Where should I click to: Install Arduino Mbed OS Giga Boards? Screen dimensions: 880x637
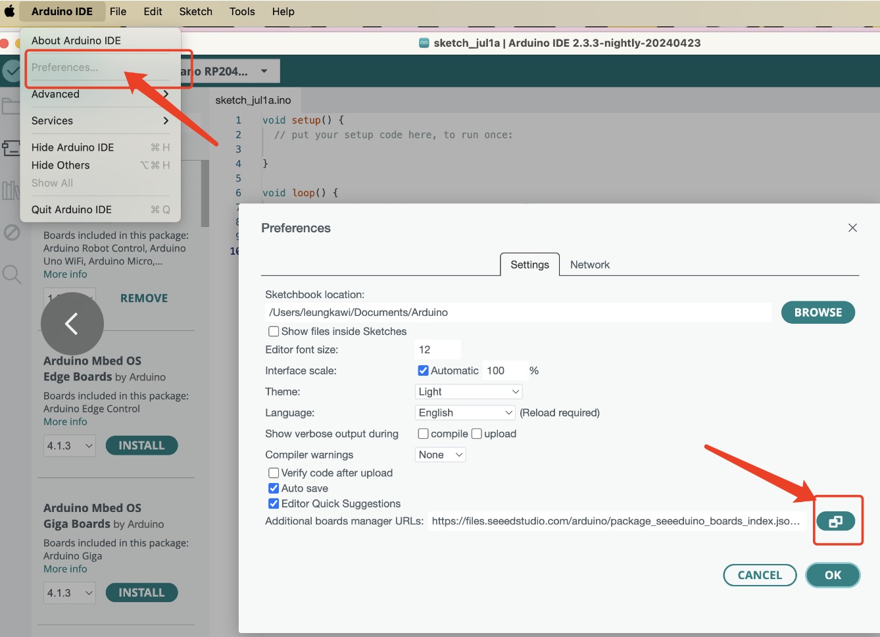tap(141, 593)
